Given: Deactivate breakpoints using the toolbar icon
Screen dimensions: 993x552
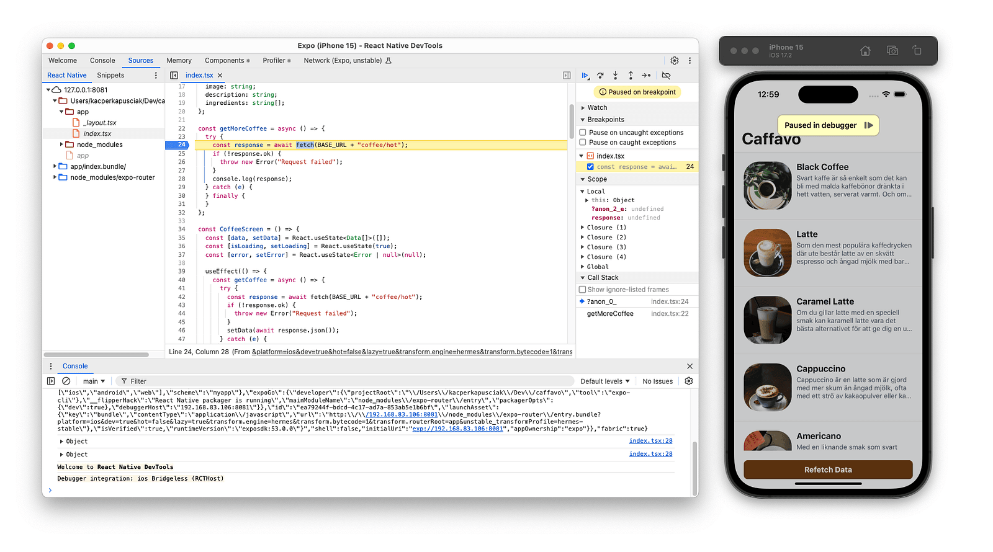Looking at the screenshot, I should (666, 76).
